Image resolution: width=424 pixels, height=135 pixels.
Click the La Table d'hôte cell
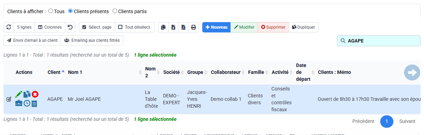point(152,99)
